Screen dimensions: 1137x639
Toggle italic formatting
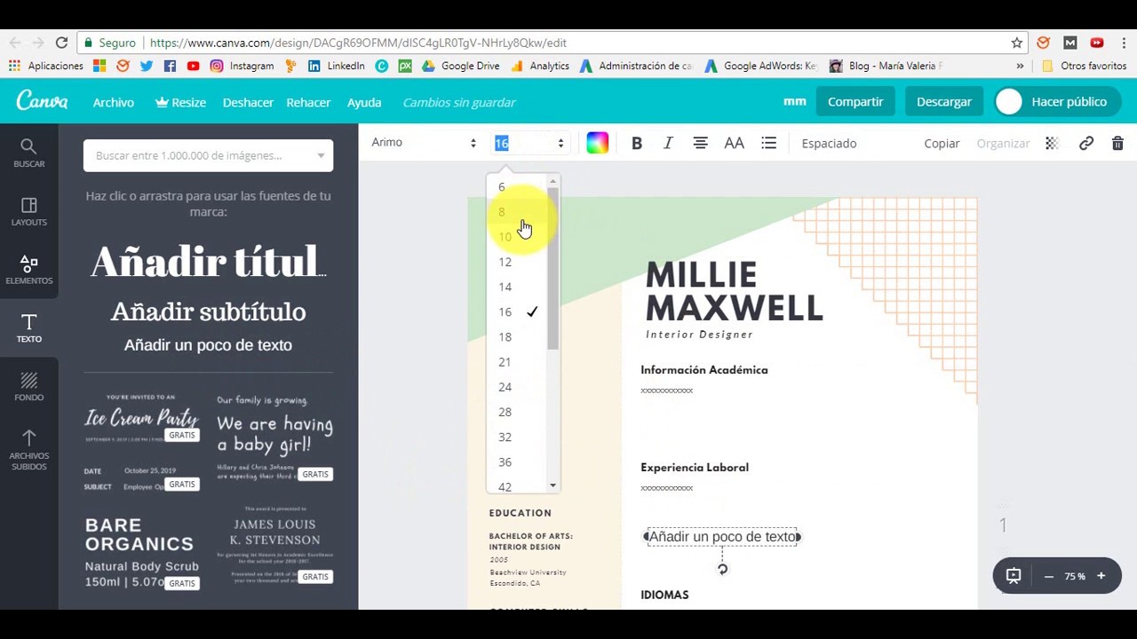click(668, 143)
